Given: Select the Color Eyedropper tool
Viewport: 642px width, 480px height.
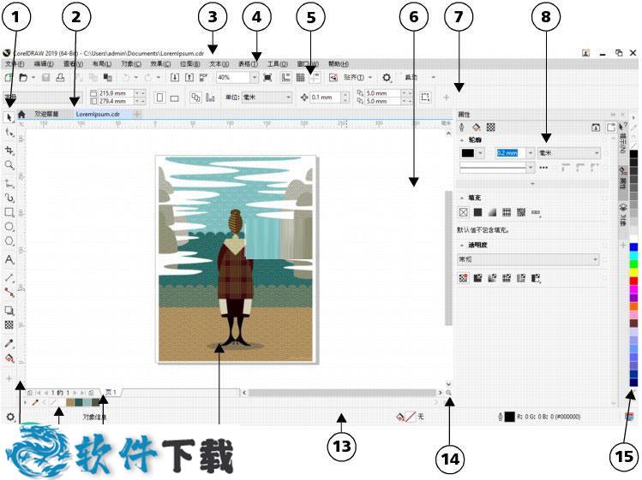Looking at the screenshot, I should (9, 342).
